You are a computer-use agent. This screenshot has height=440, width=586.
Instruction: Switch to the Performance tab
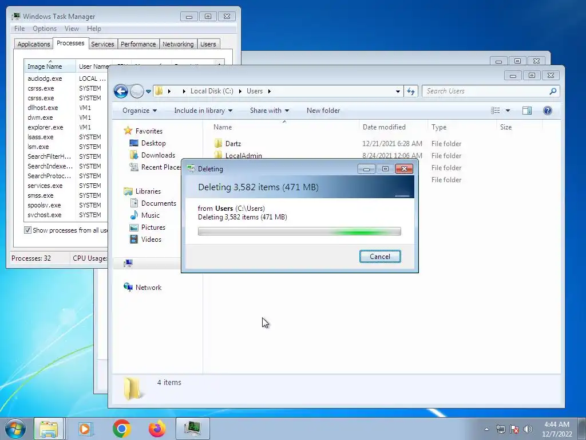[x=138, y=44]
